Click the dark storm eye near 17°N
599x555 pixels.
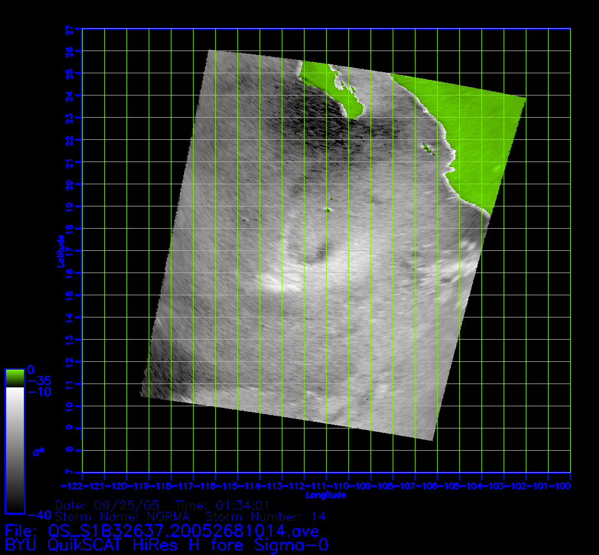pos(318,255)
